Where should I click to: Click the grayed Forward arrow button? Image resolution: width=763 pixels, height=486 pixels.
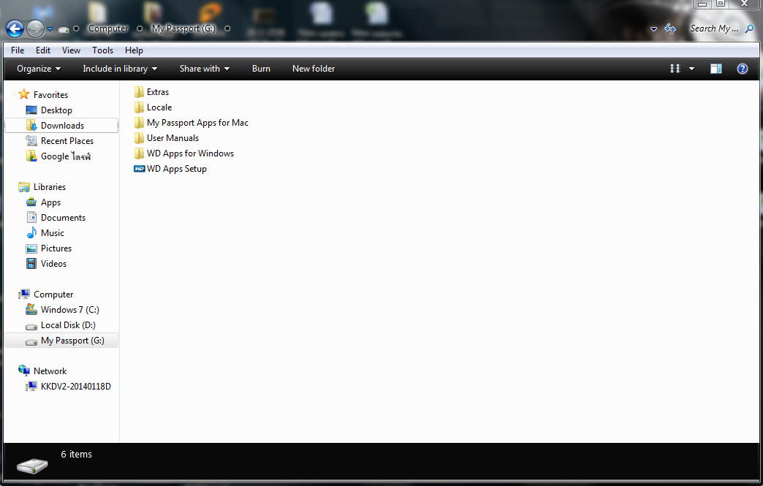tap(35, 29)
